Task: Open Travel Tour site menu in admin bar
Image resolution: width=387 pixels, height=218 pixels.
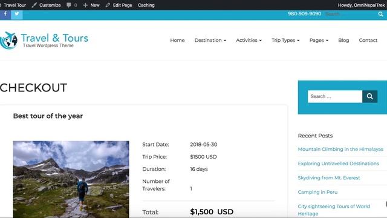Action: point(15,5)
